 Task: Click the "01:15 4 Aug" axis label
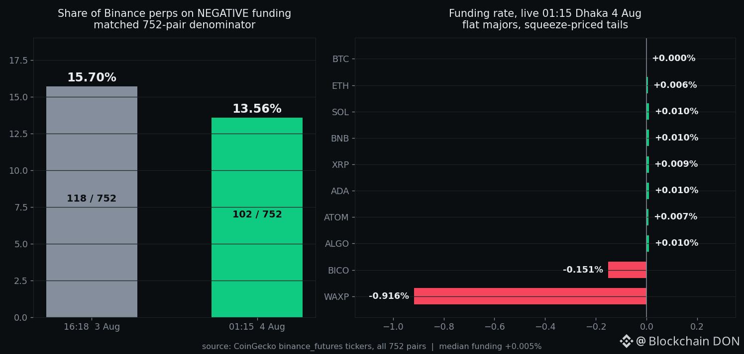tap(257, 327)
